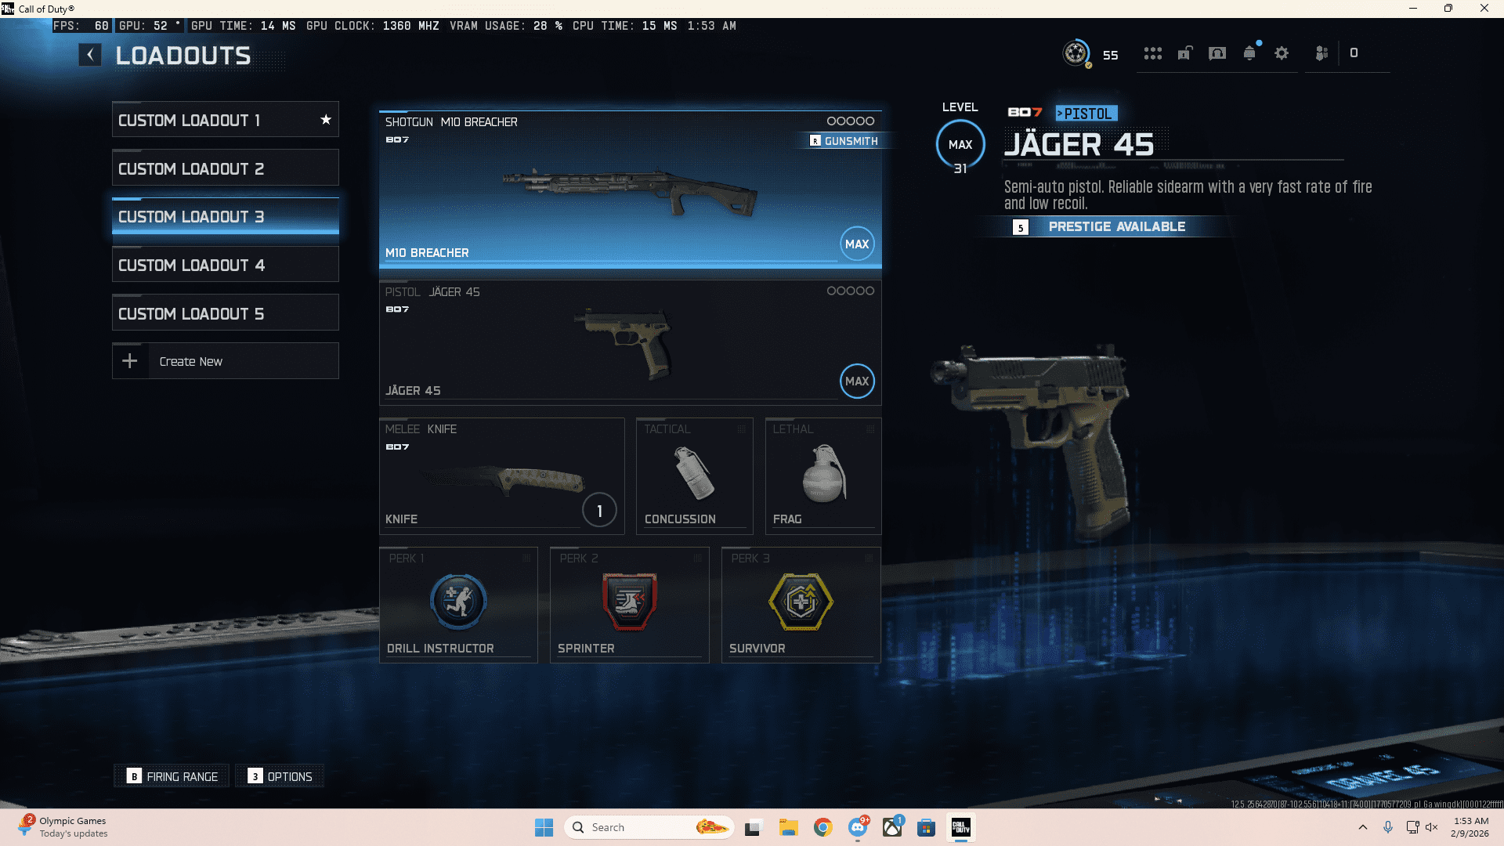Open the Firing Range

coord(172,776)
